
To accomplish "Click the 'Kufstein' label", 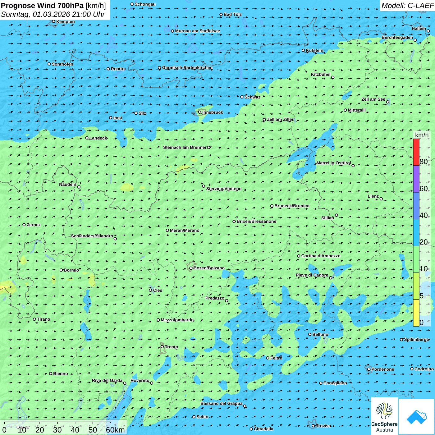I will point(314,50).
